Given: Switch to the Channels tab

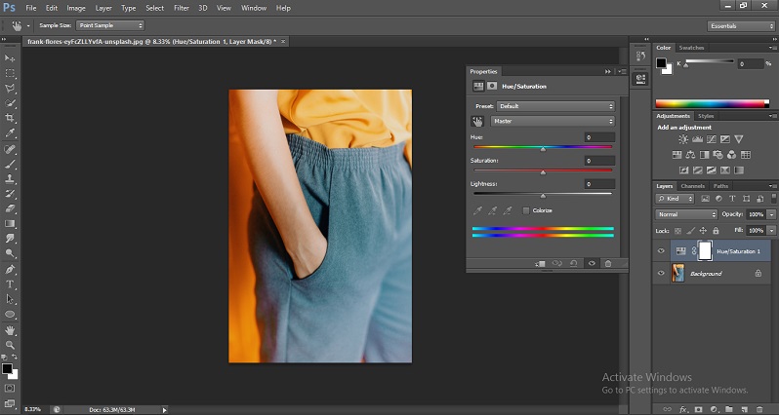Looking at the screenshot, I should [692, 186].
